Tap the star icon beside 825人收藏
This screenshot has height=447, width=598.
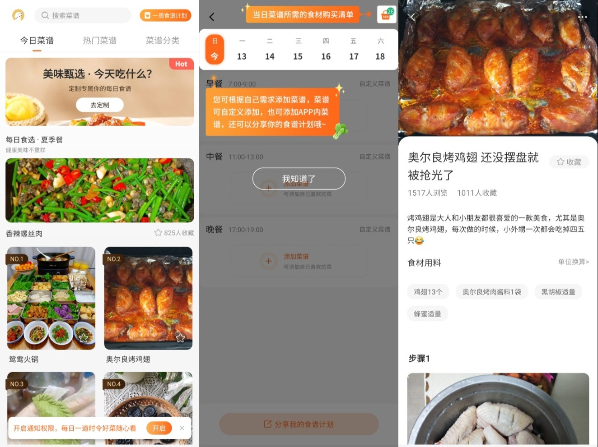158,233
